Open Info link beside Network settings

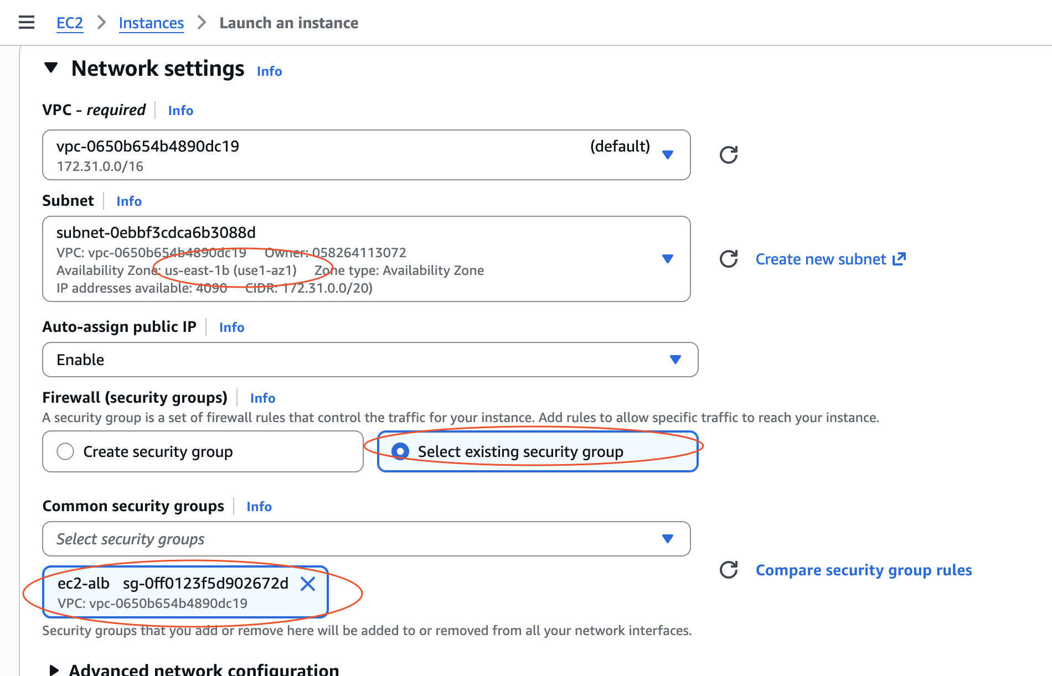coord(269,71)
